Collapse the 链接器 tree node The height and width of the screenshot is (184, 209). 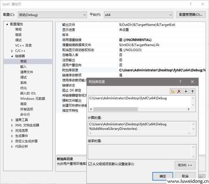[13, 56]
